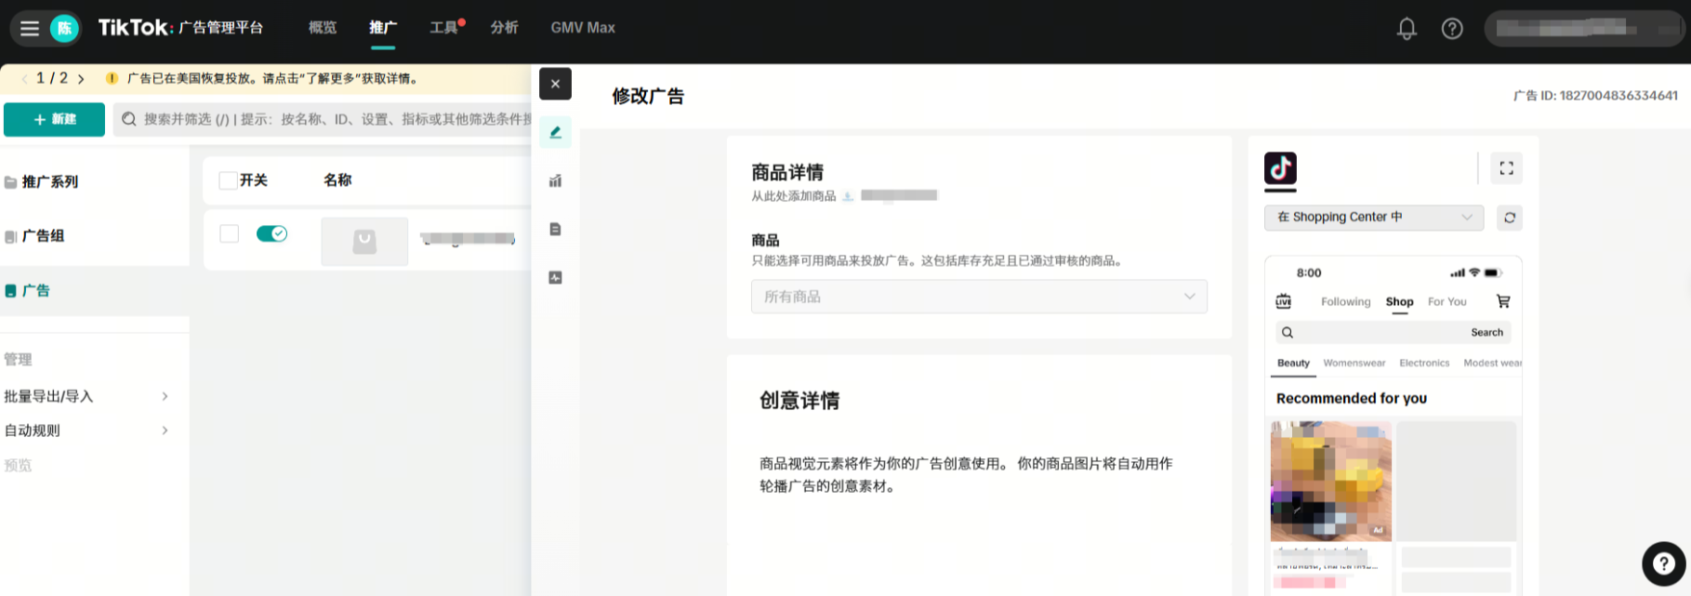Click the Following tab in preview
The height and width of the screenshot is (596, 1691).
click(x=1345, y=301)
